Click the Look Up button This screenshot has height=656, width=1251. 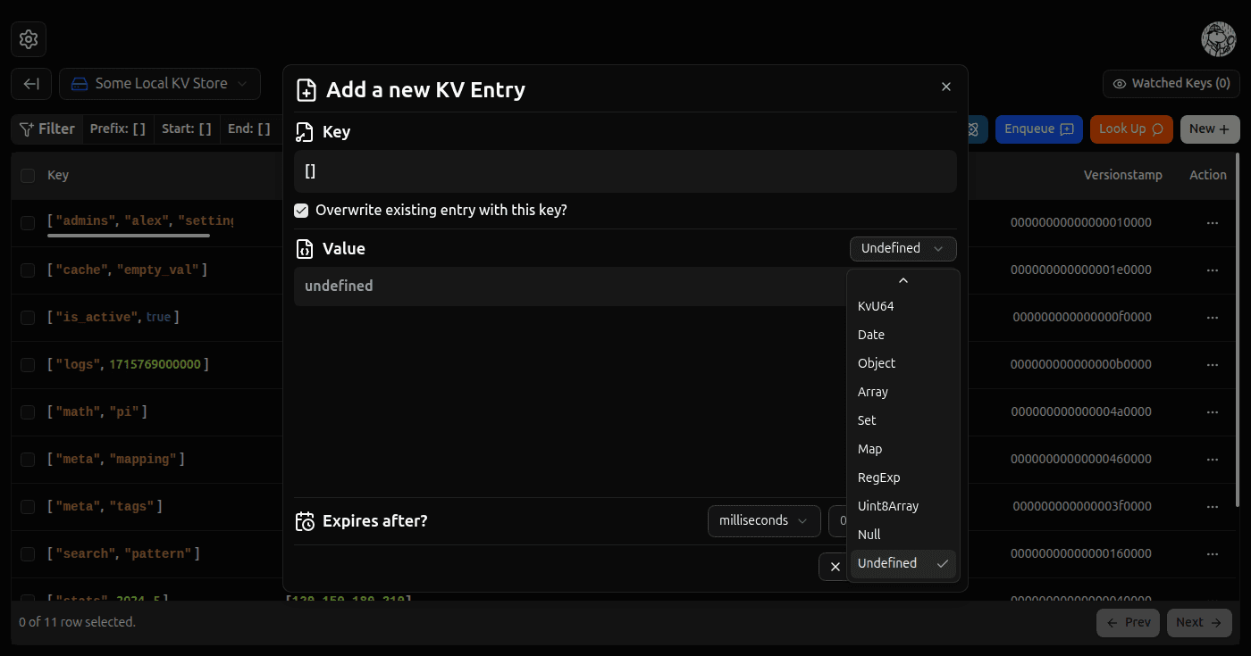pyautogui.click(x=1130, y=129)
